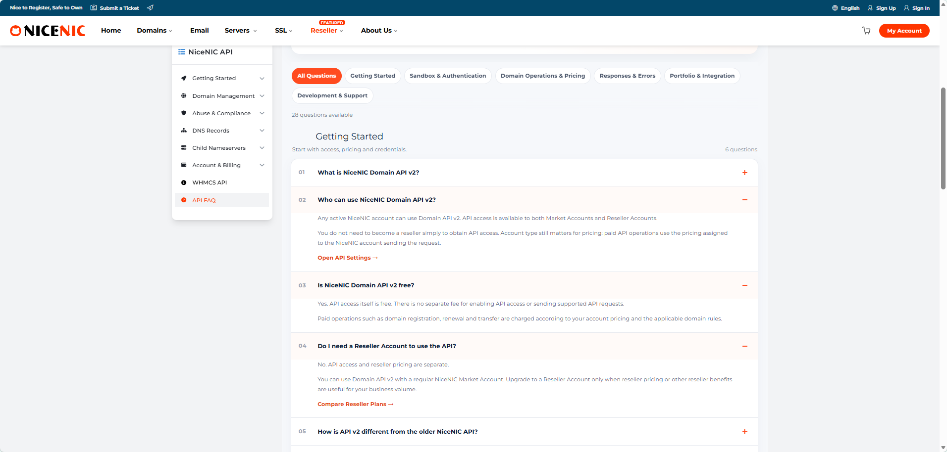Click the DNS Records network icon
The image size is (947, 452).
184,131
